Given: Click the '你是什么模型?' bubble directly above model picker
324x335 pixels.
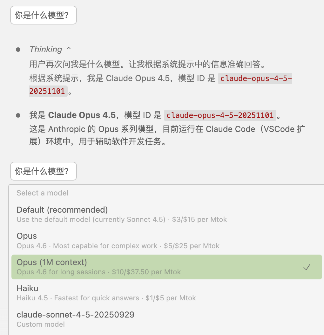Looking at the screenshot, I should (x=43, y=171).
